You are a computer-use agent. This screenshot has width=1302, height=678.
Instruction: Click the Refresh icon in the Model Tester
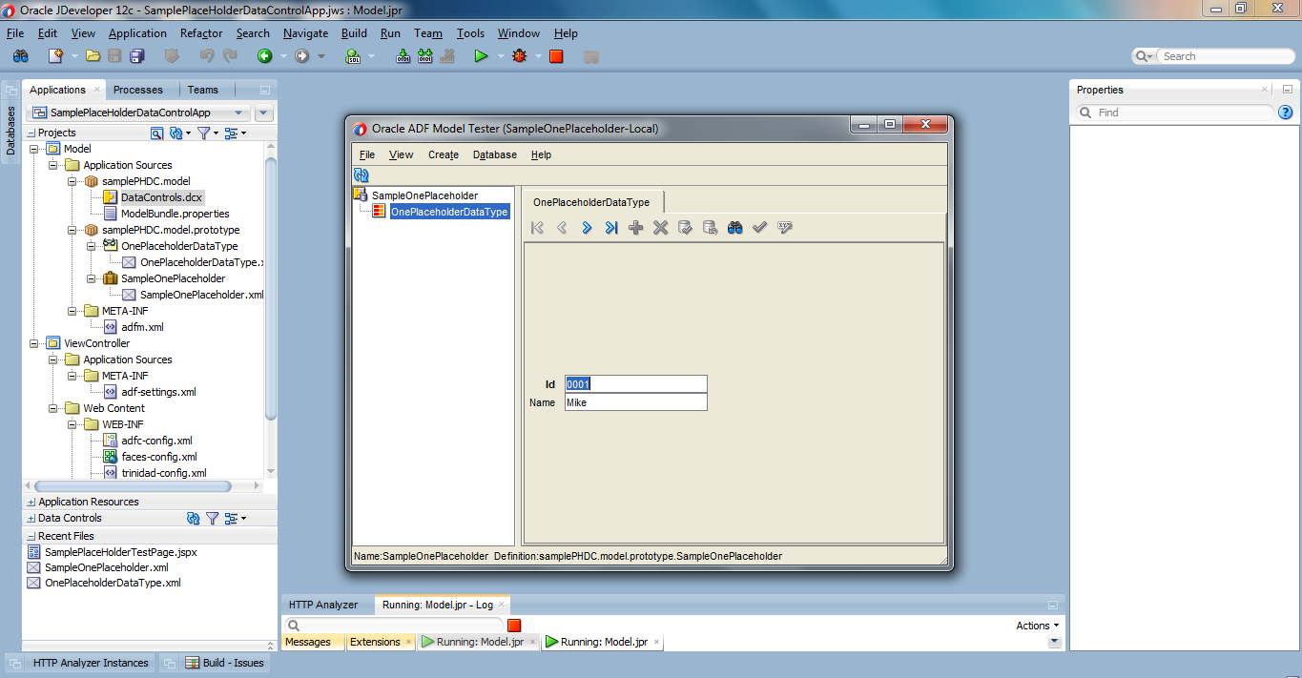click(x=362, y=175)
